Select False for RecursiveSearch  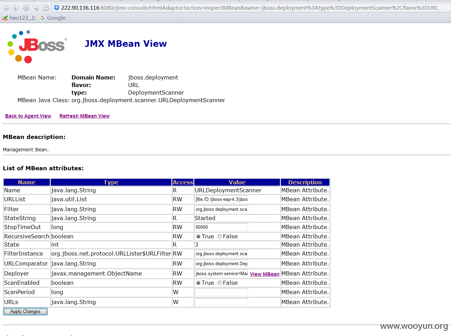click(219, 237)
